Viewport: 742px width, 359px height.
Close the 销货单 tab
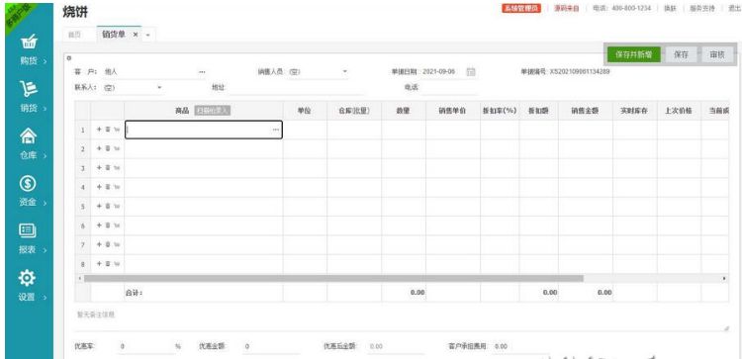pyautogui.click(x=136, y=35)
